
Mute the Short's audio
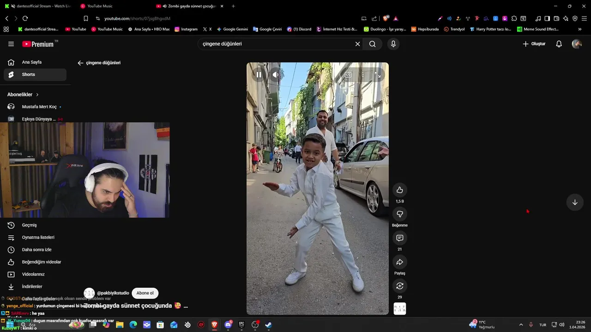[275, 75]
